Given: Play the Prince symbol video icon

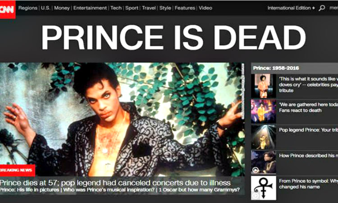Looking at the screenshot, I should tap(255, 196).
